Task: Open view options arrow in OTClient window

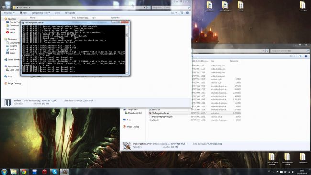Action: click(x=176, y=13)
